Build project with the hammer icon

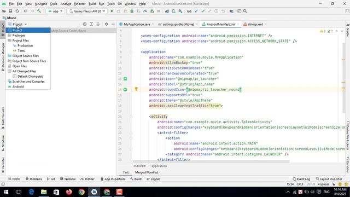click(39, 11)
